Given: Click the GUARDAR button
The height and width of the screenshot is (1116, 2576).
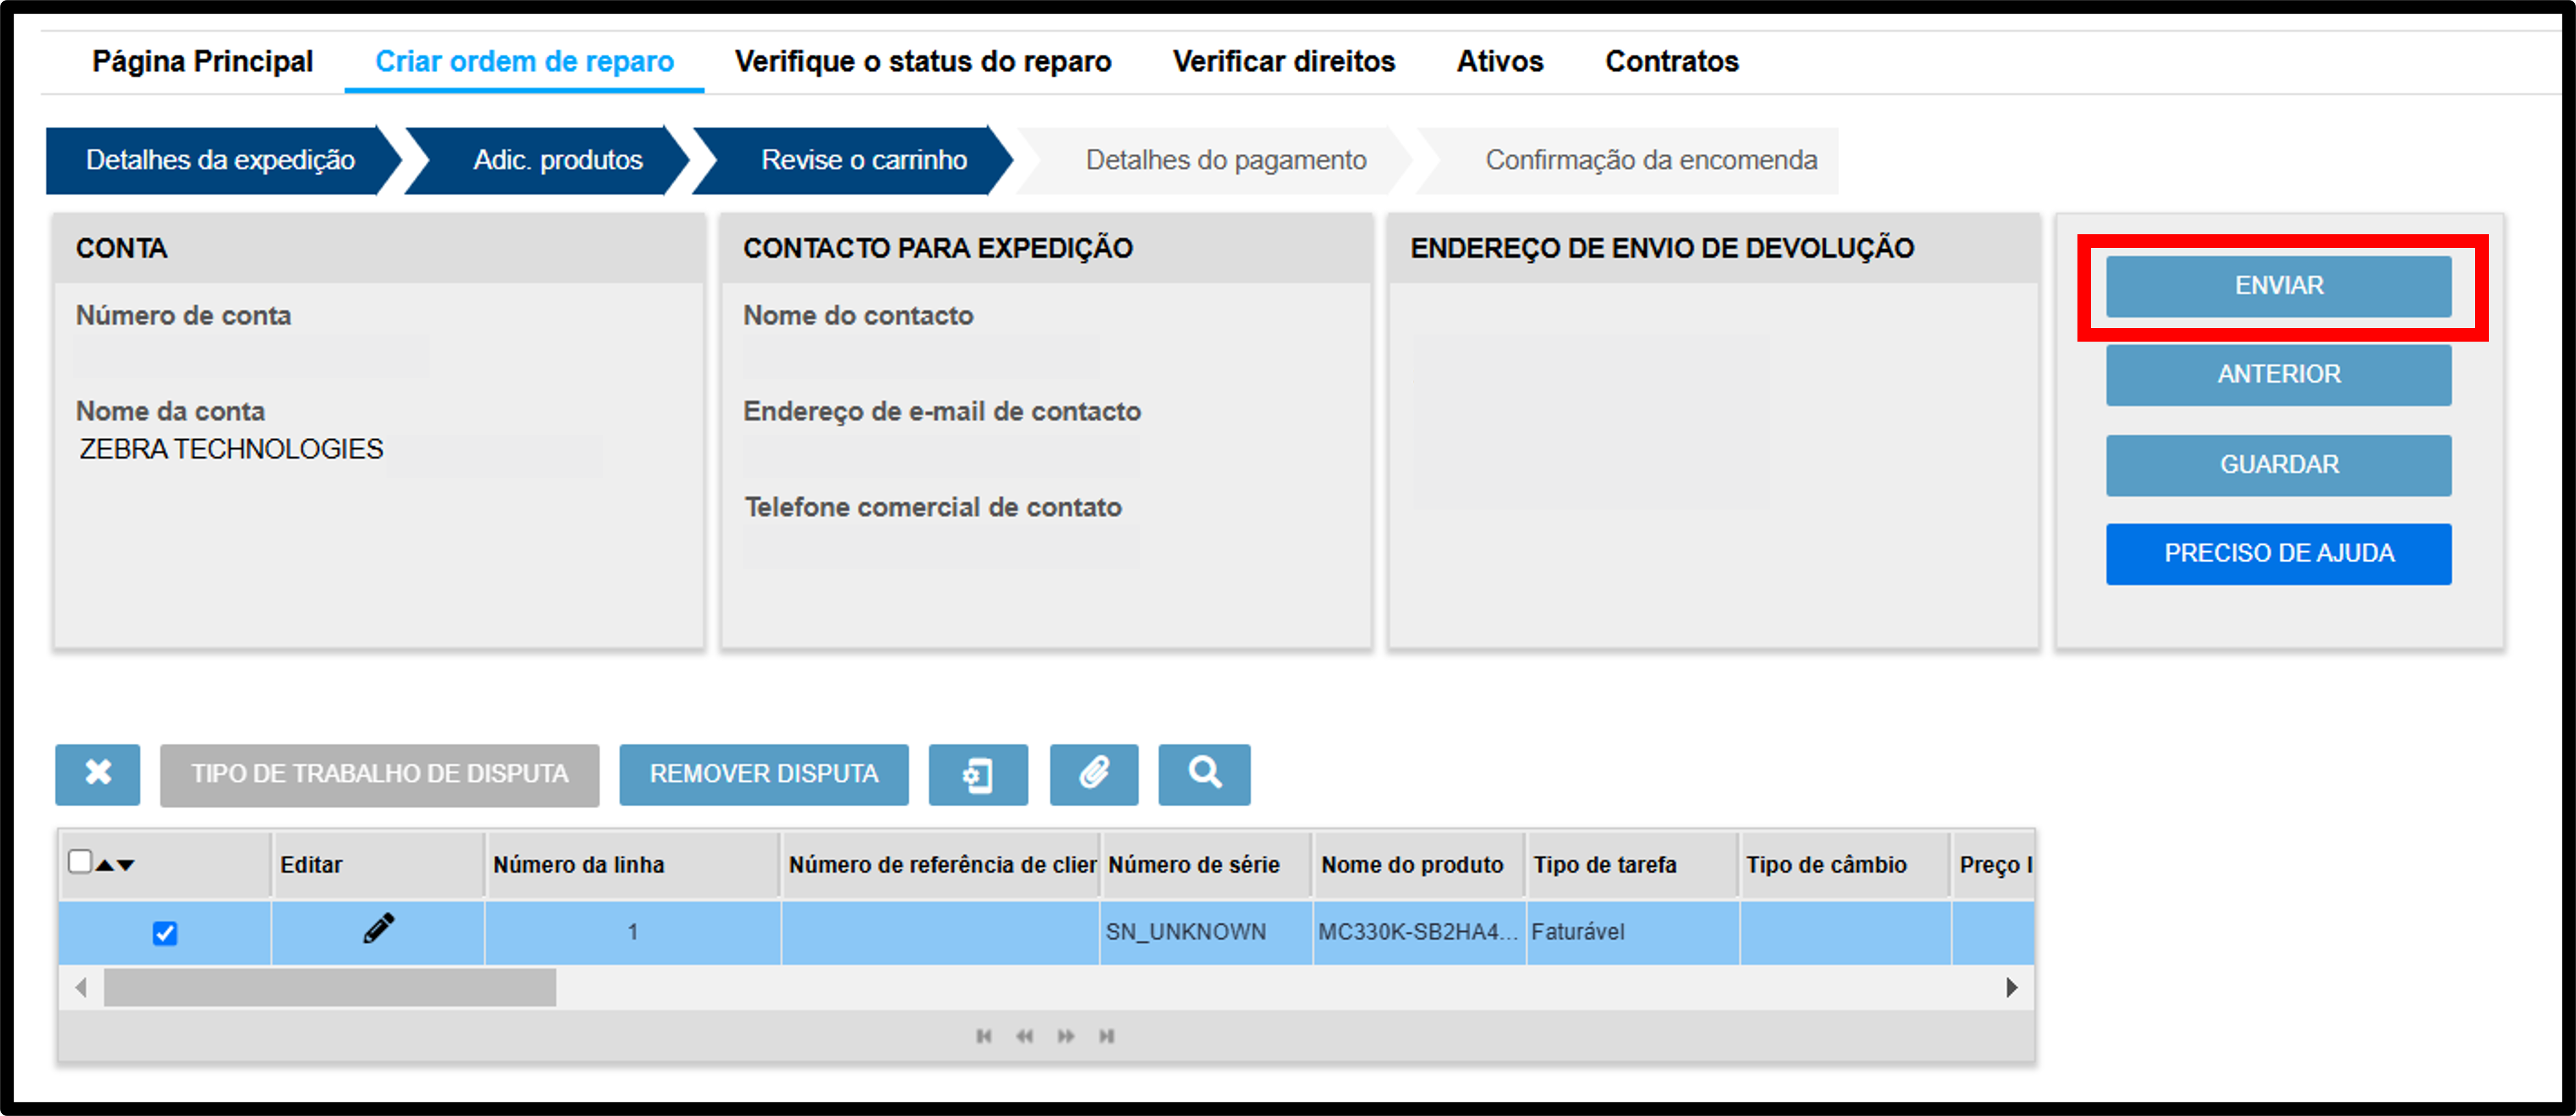Looking at the screenshot, I should pos(2279,465).
